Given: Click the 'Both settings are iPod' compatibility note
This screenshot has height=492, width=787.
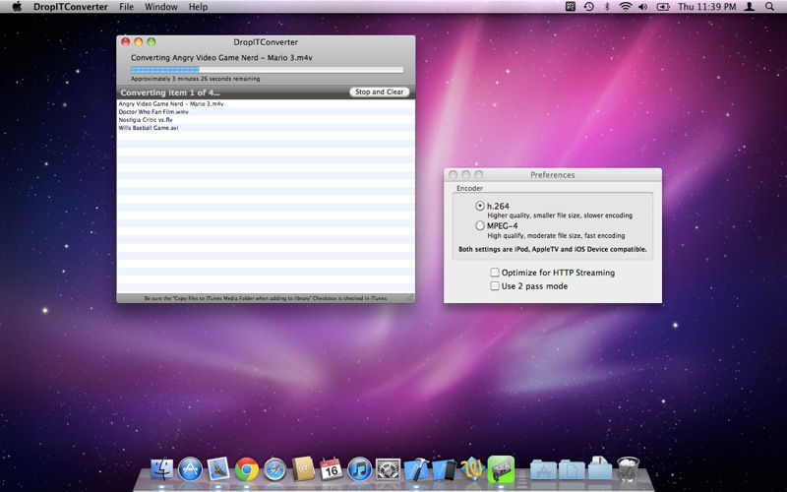Looking at the screenshot, I should (553, 249).
